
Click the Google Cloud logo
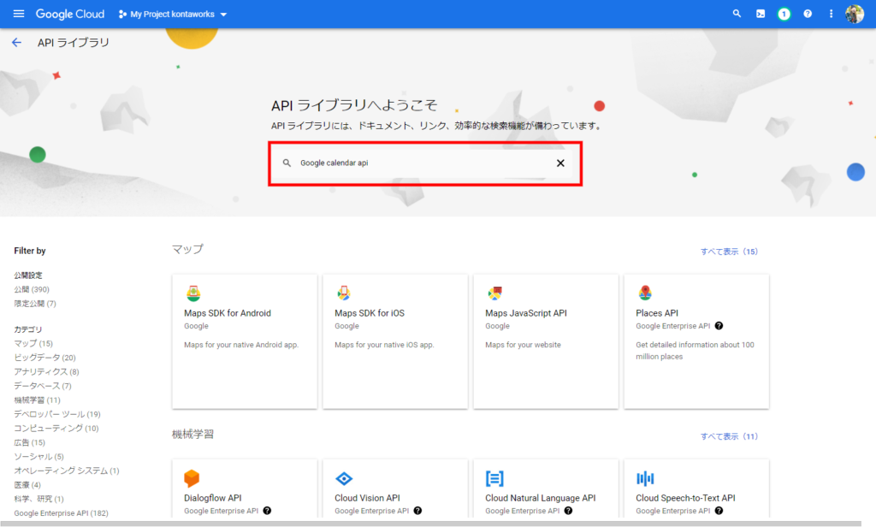(x=70, y=14)
